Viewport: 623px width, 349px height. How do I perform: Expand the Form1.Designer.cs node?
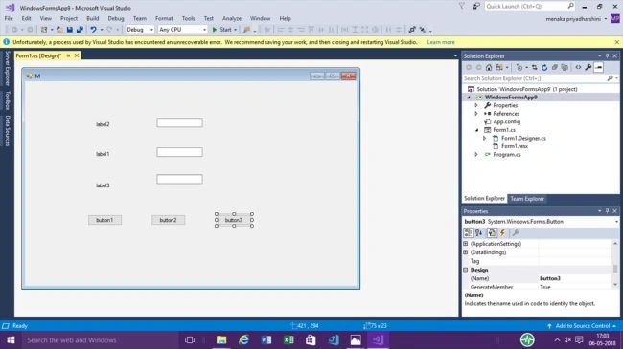pos(484,138)
